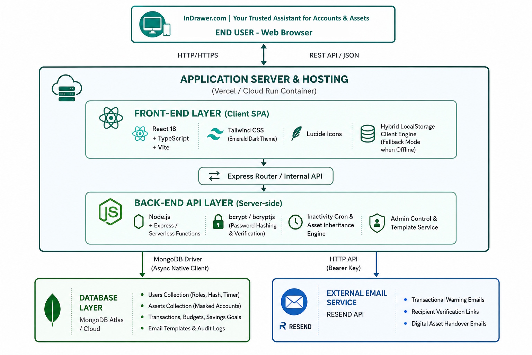Click Admin Control & Template Service text
Viewport: 532px width, 355px height.
(414, 223)
